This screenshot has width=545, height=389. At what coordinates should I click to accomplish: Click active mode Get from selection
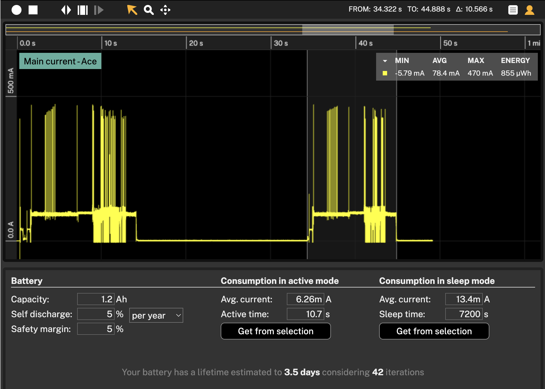pos(276,331)
